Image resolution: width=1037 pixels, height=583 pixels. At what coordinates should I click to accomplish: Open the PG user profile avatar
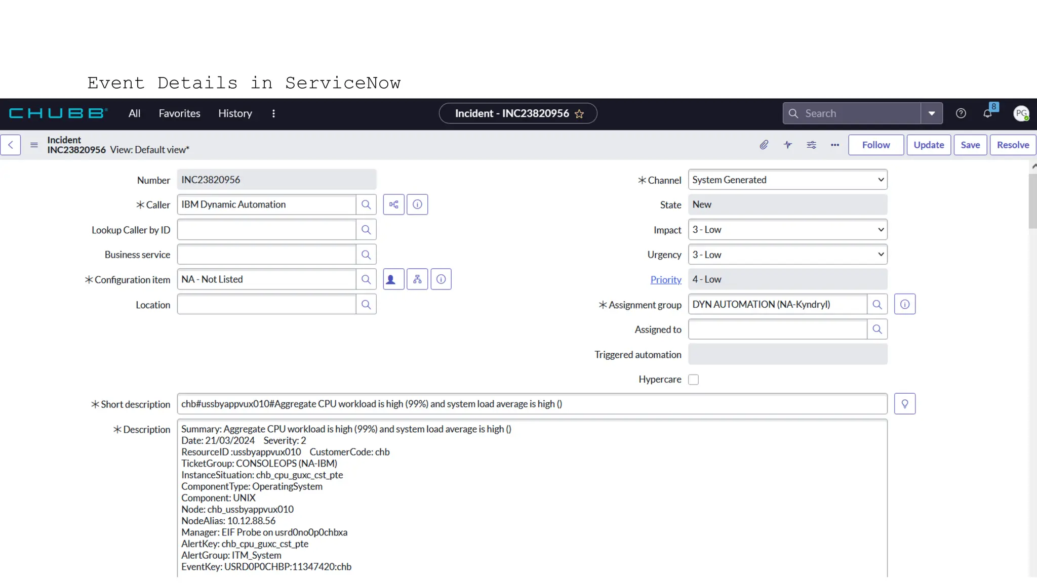[x=1021, y=113]
